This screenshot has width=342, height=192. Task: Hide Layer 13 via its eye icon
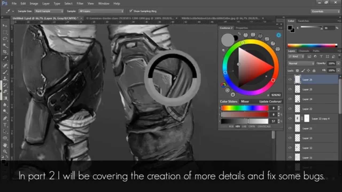pos(290,138)
